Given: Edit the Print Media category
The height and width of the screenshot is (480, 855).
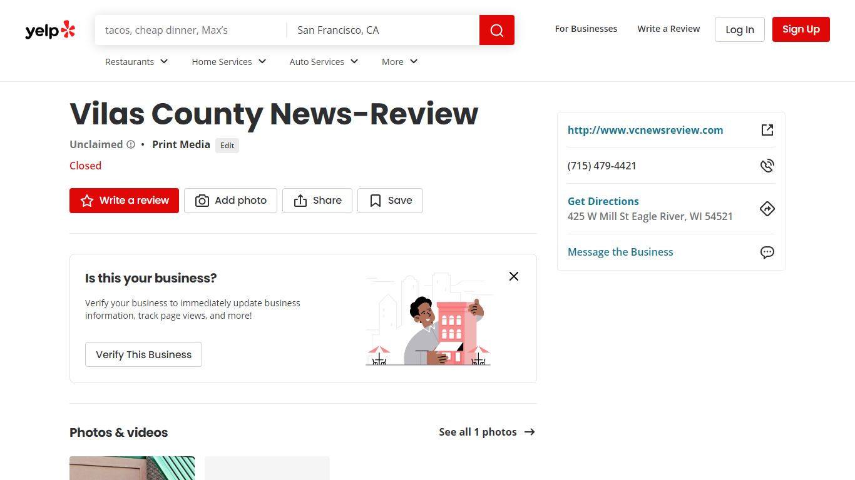Looking at the screenshot, I should [227, 146].
